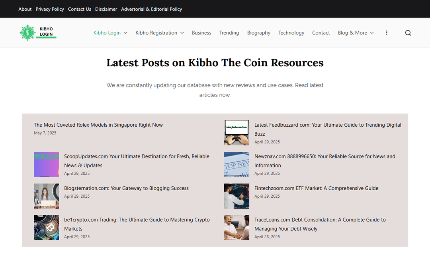Image resolution: width=430 pixels, height=268 pixels.
Task: Open the ScoopUpdates.com article title
Action: (137, 161)
